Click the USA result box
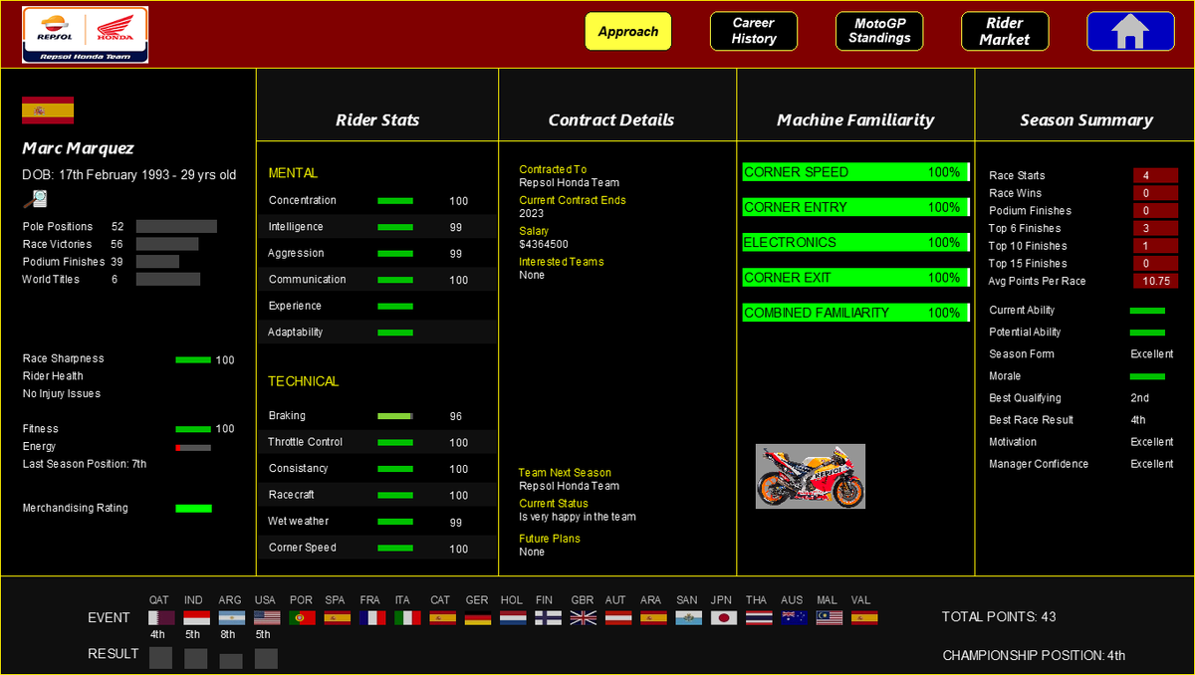Image resolution: width=1195 pixels, height=675 pixels. 266,658
